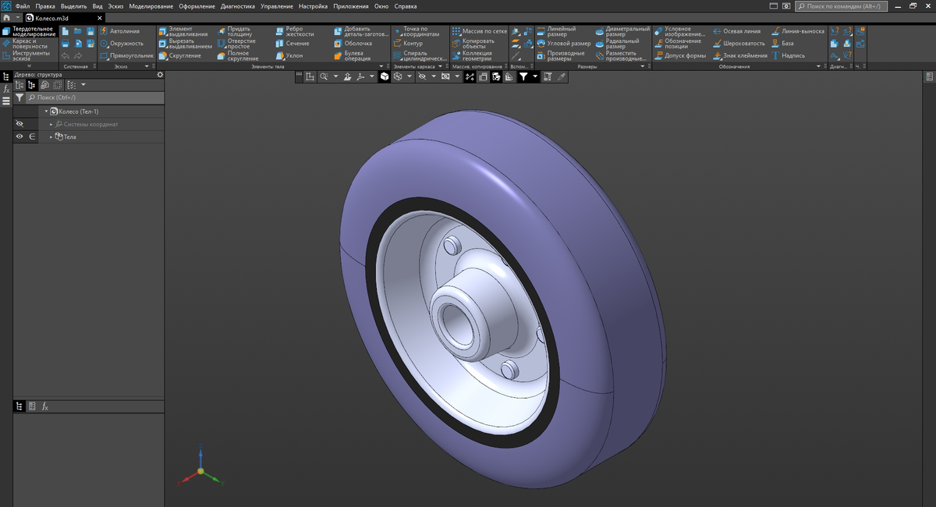
Task: Select the Автолиния sketch tool
Action: point(120,31)
